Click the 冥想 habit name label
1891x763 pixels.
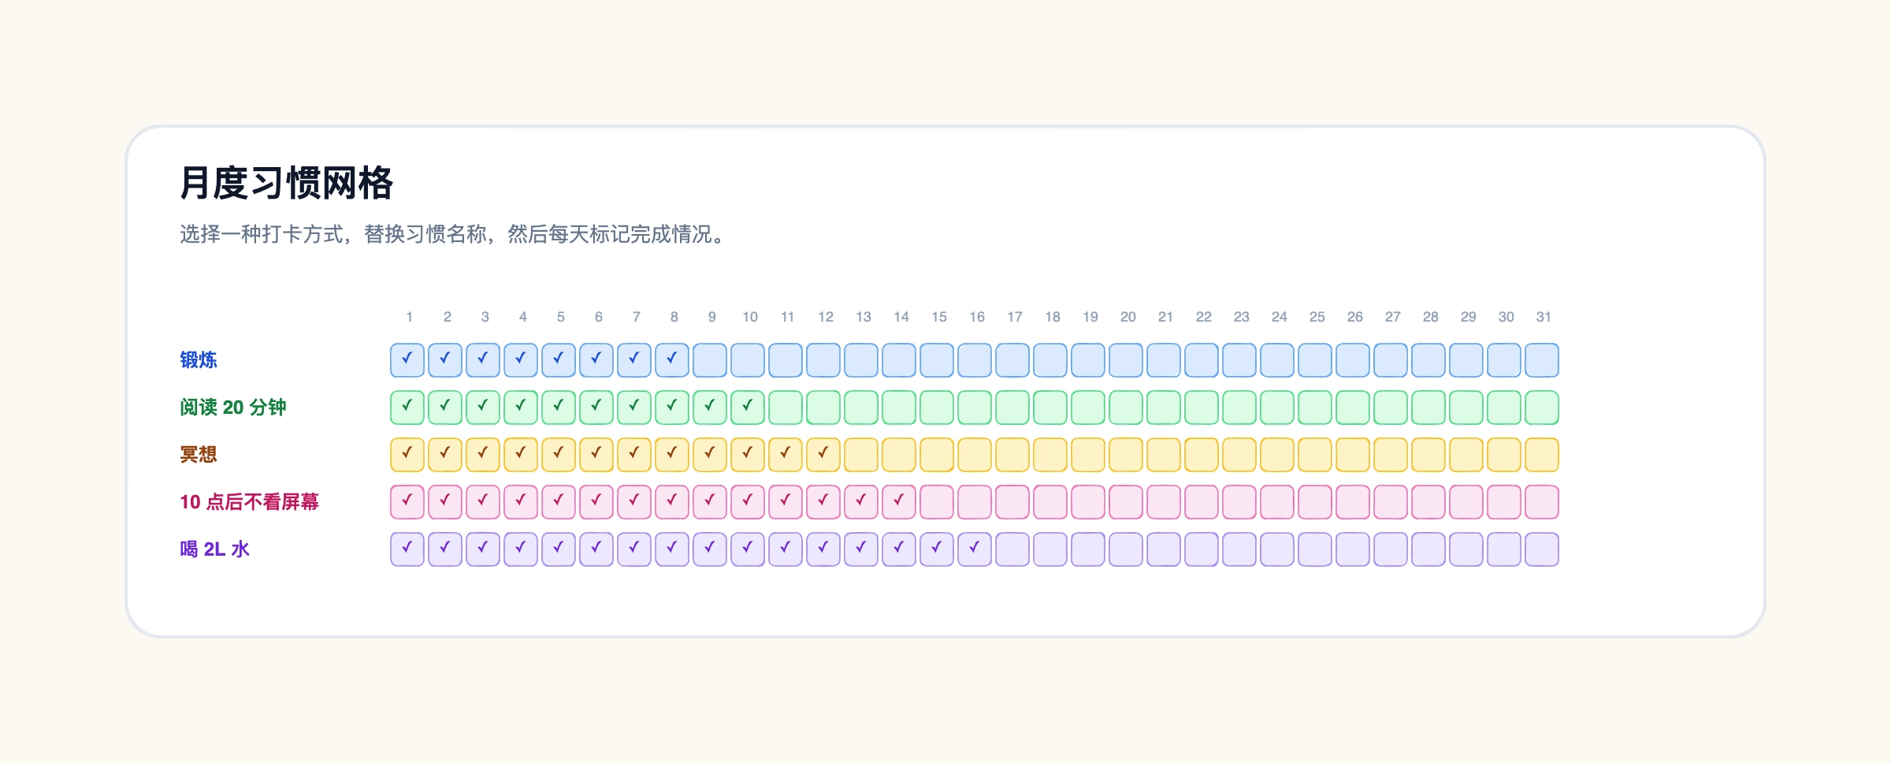199,455
